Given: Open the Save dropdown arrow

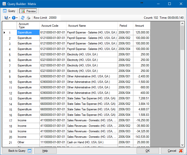Looking at the screenshot, I should tap(9, 18).
